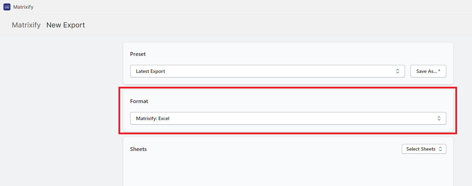Click the Matrixify app logo icon

pyautogui.click(x=7, y=7)
